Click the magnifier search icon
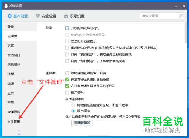This screenshot has height=138, width=189. tap(181, 16)
